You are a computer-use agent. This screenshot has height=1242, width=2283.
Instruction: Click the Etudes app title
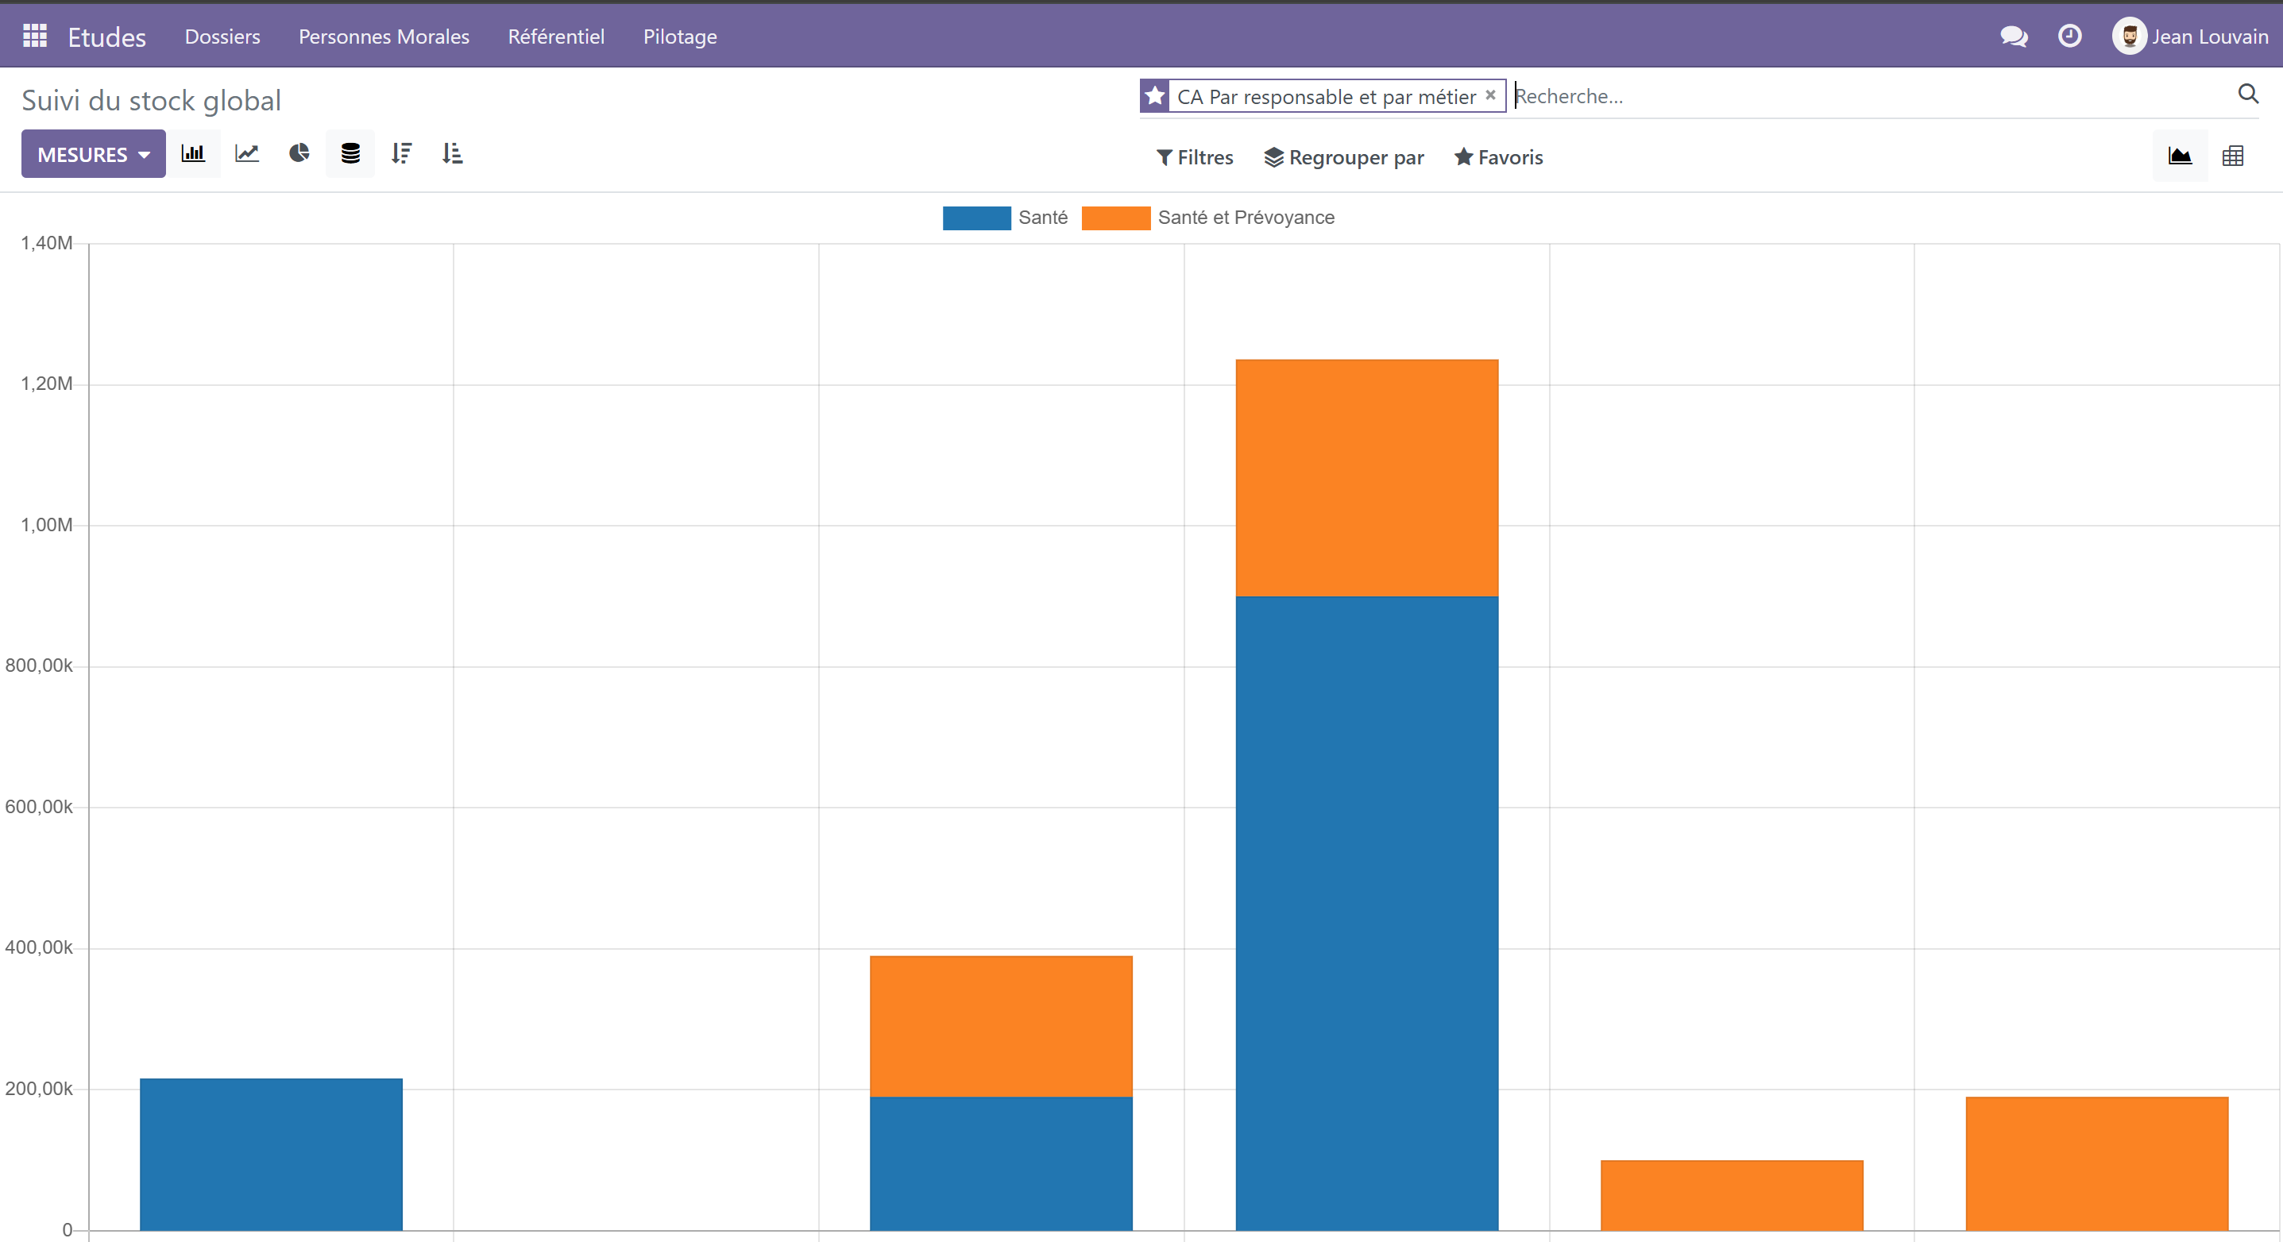pyautogui.click(x=107, y=37)
